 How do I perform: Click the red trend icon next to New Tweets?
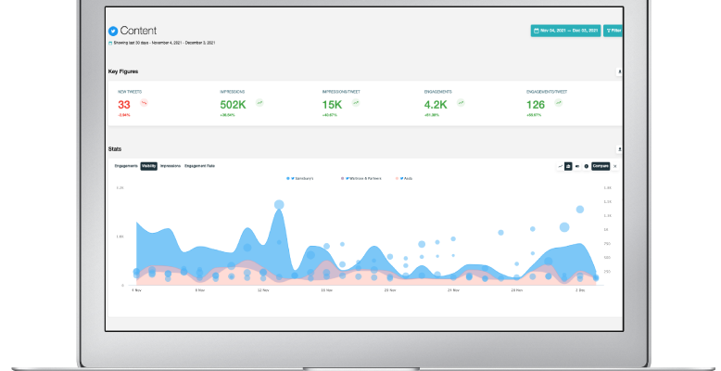pyautogui.click(x=144, y=102)
